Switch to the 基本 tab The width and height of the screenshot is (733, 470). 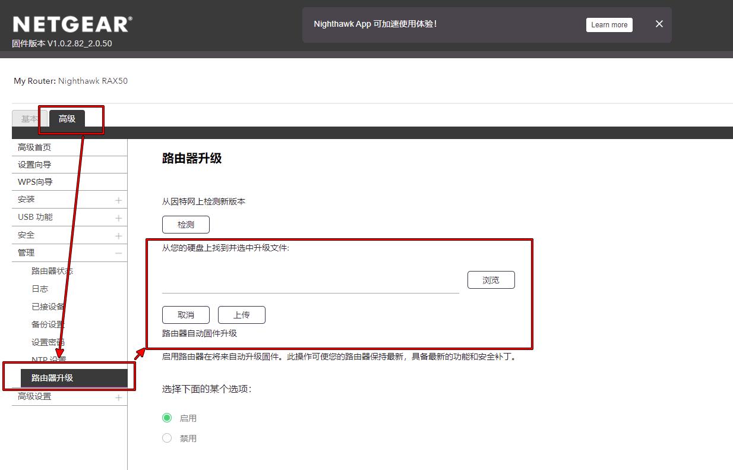tap(29, 118)
